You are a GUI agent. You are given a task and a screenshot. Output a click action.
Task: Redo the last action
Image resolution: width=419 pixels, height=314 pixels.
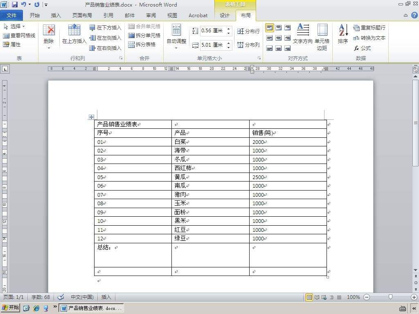point(37,4)
